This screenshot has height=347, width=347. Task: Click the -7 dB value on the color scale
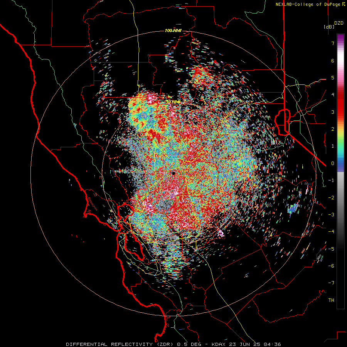tap(331, 283)
